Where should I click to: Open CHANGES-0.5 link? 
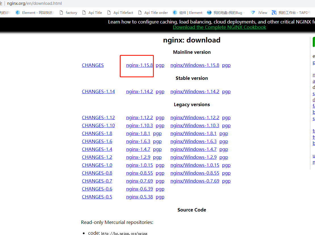97,197
